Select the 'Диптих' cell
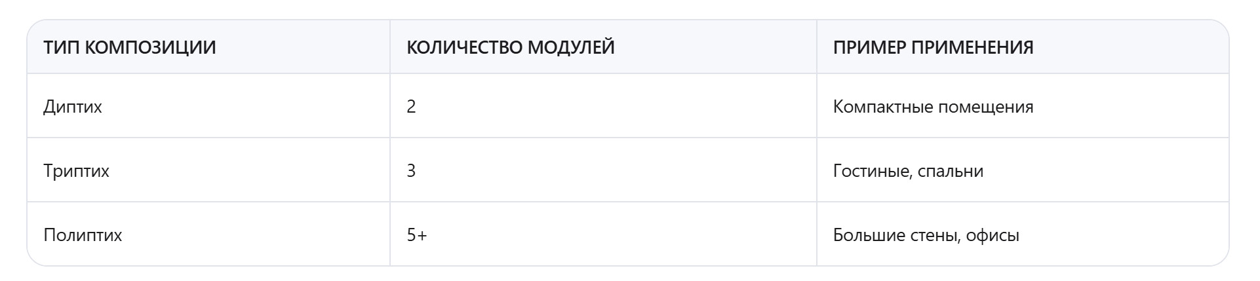Viewport: 1260px width, 281px height. click(73, 107)
